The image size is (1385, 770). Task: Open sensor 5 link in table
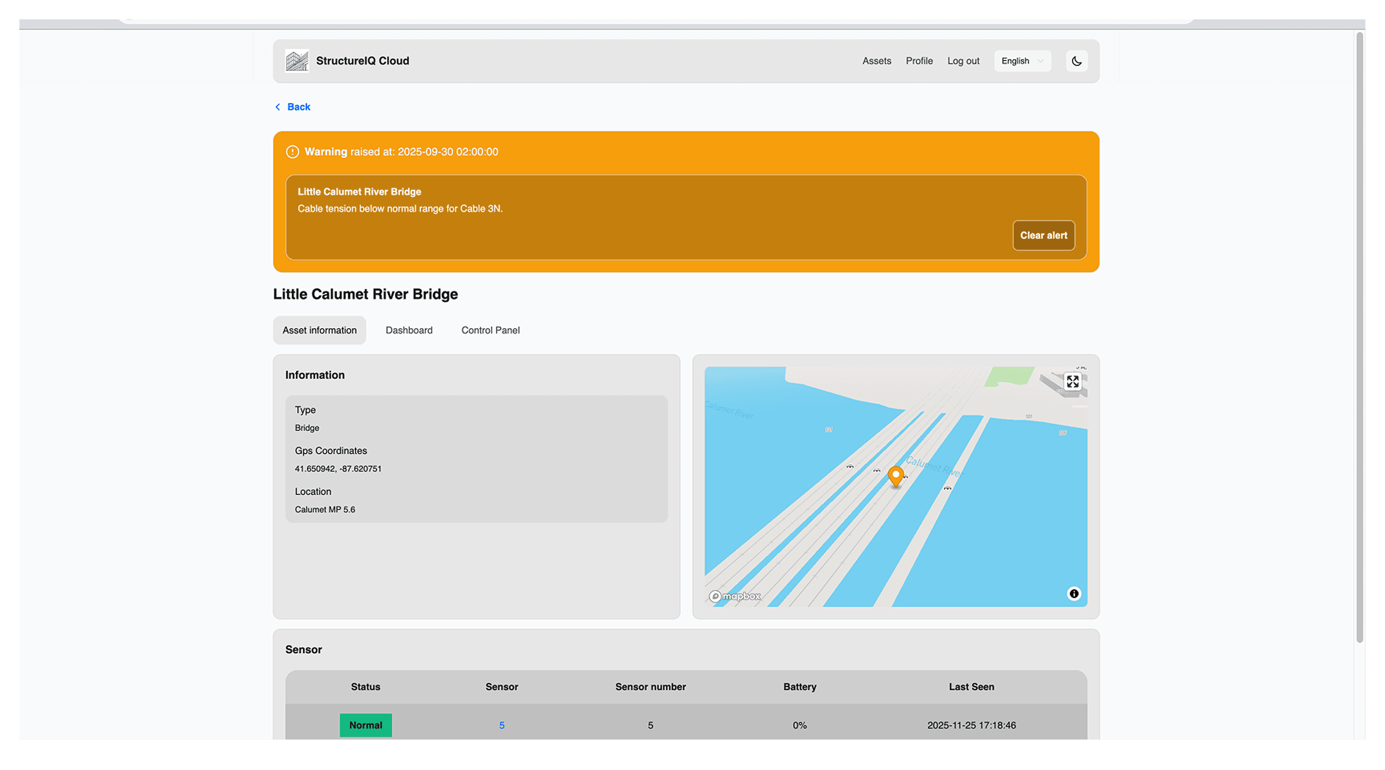tap(501, 725)
